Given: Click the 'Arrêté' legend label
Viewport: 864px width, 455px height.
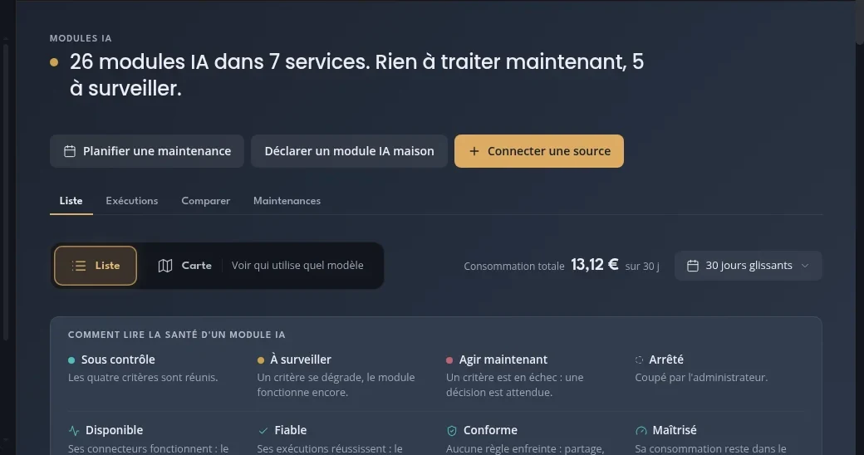Looking at the screenshot, I should point(666,360).
